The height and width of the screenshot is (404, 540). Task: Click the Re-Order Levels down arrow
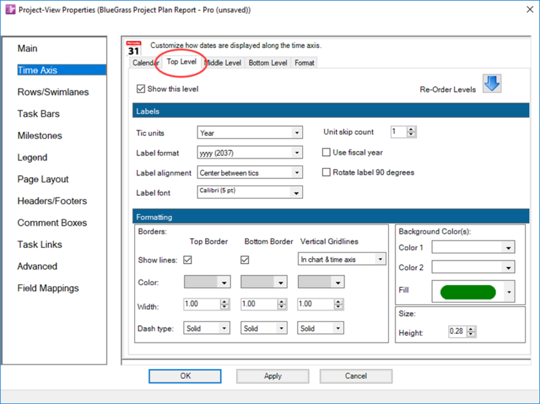pos(492,83)
